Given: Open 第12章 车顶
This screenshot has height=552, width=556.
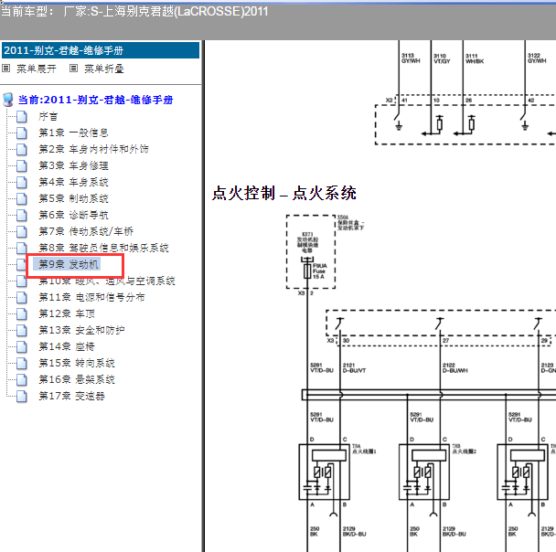Looking at the screenshot, I should click(x=67, y=313).
